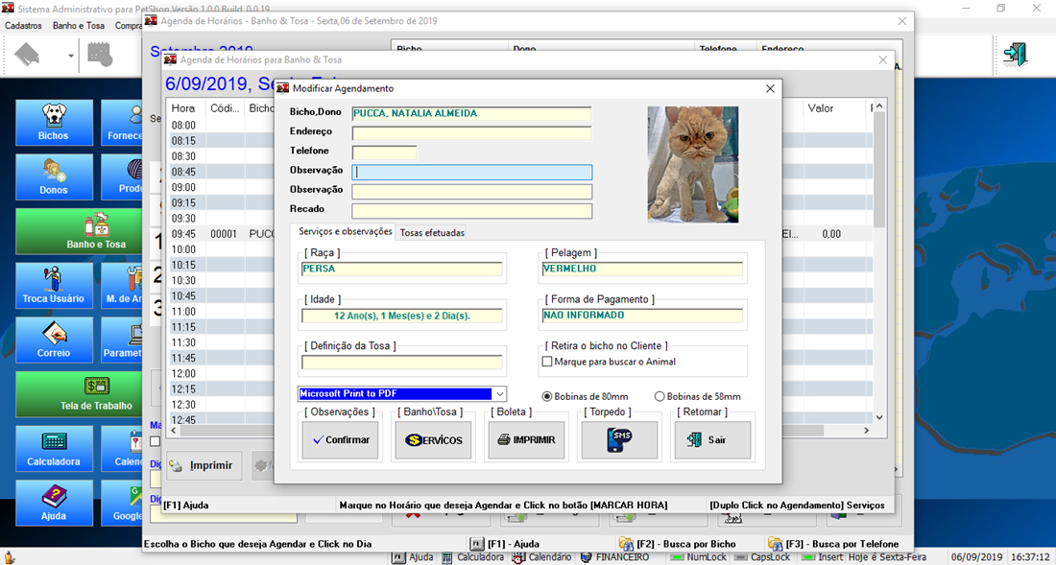Open Calculadora from the status bar
This screenshot has width=1056, height=565.
point(473,557)
